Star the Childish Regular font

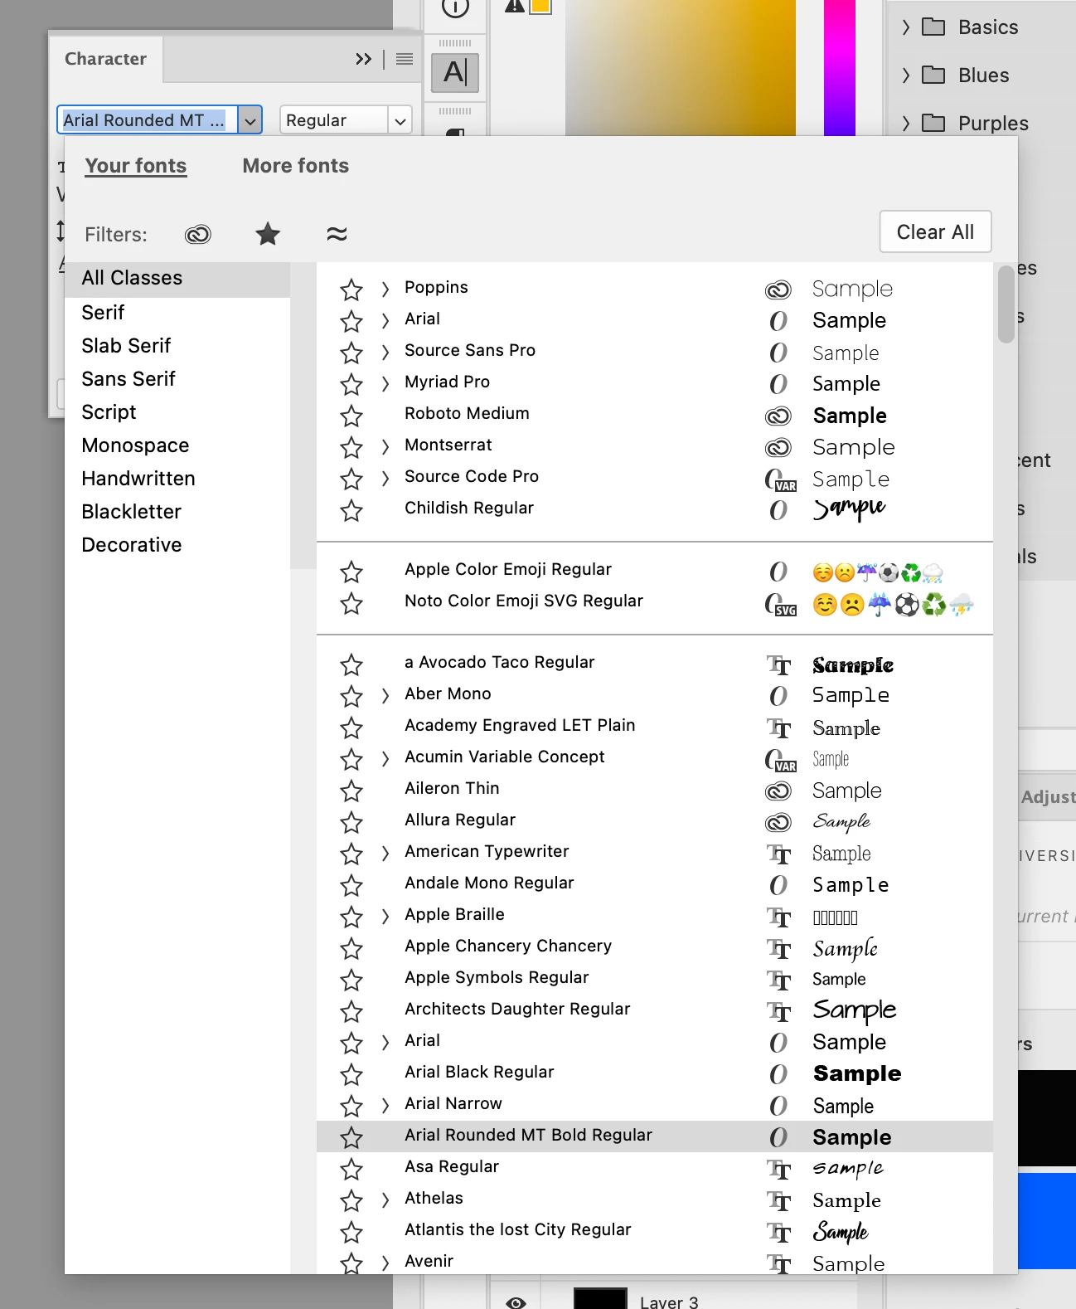(x=351, y=510)
